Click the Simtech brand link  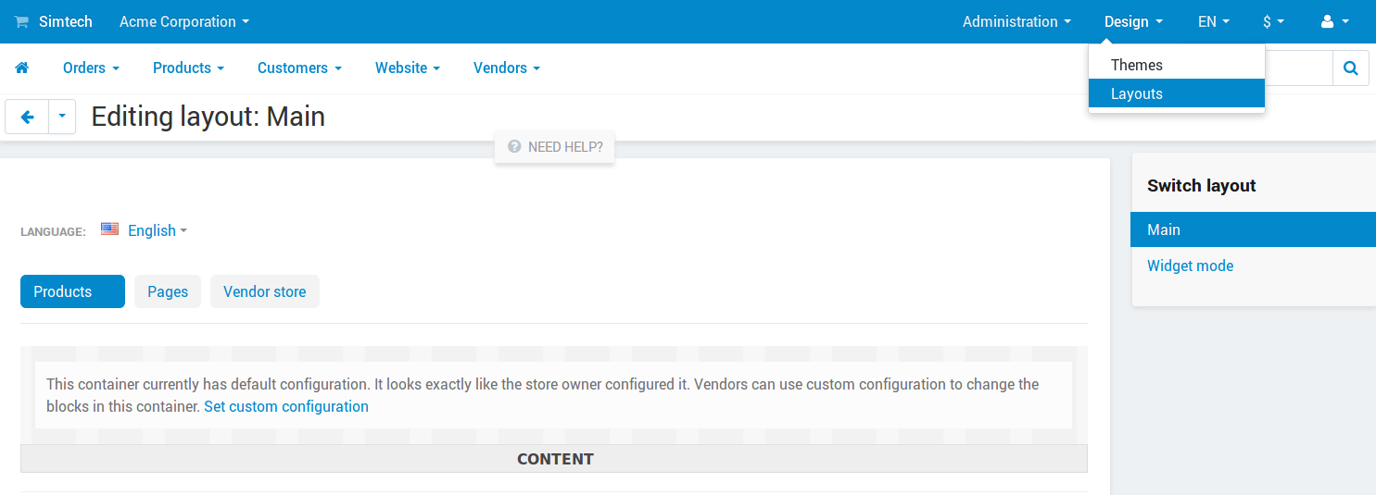pyautogui.click(x=65, y=21)
